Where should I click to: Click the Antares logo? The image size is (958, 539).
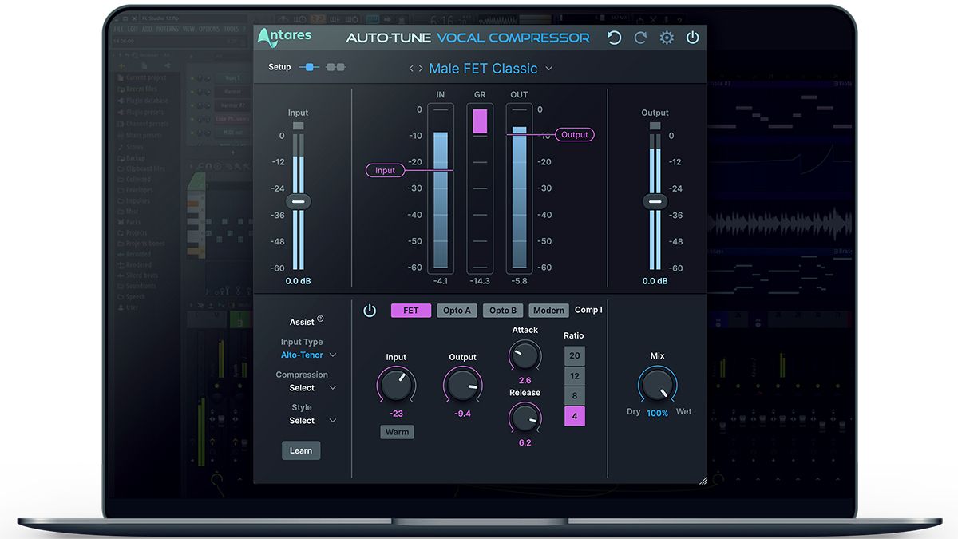coord(284,37)
